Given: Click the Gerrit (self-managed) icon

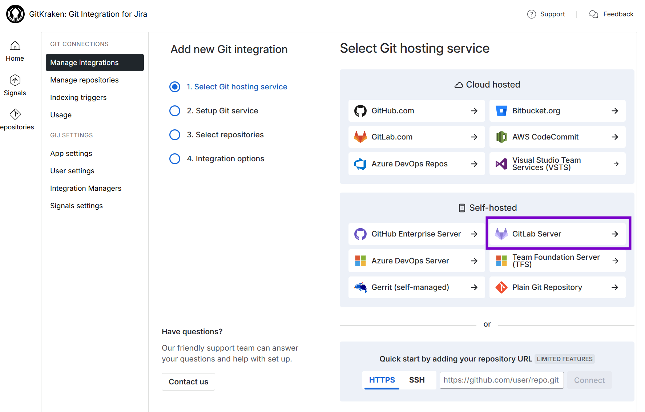Looking at the screenshot, I should click(360, 287).
